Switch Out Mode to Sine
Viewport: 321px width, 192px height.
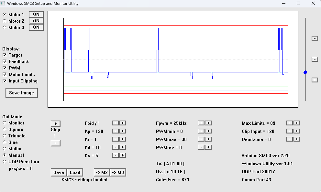click(x=4, y=142)
